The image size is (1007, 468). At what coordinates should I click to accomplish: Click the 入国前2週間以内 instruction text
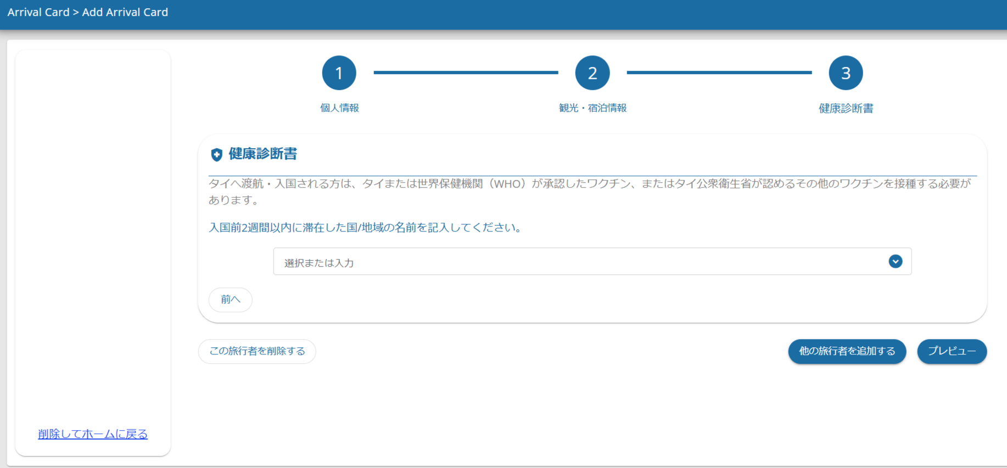click(x=366, y=228)
